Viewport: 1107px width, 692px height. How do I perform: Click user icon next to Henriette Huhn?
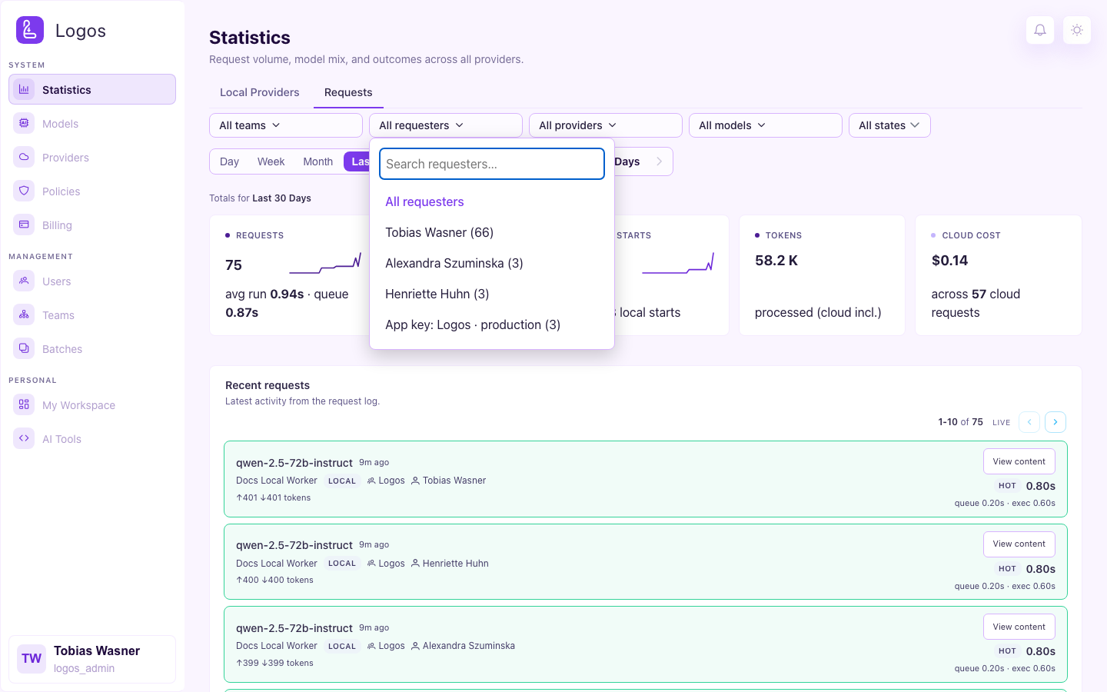pyautogui.click(x=415, y=564)
